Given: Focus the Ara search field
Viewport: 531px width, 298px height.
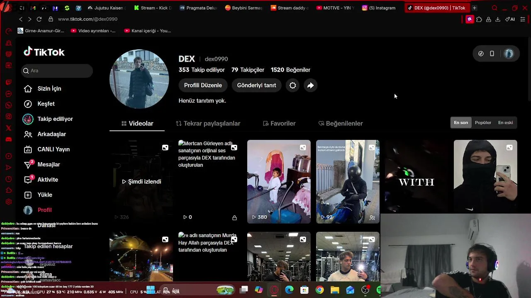Looking at the screenshot, I should click(x=57, y=71).
